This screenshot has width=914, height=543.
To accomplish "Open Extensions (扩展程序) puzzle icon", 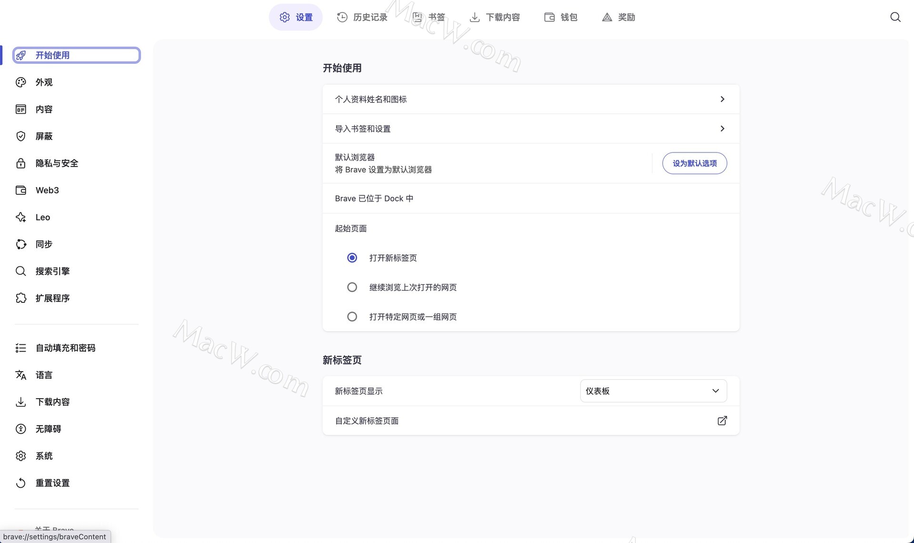I will click(21, 298).
